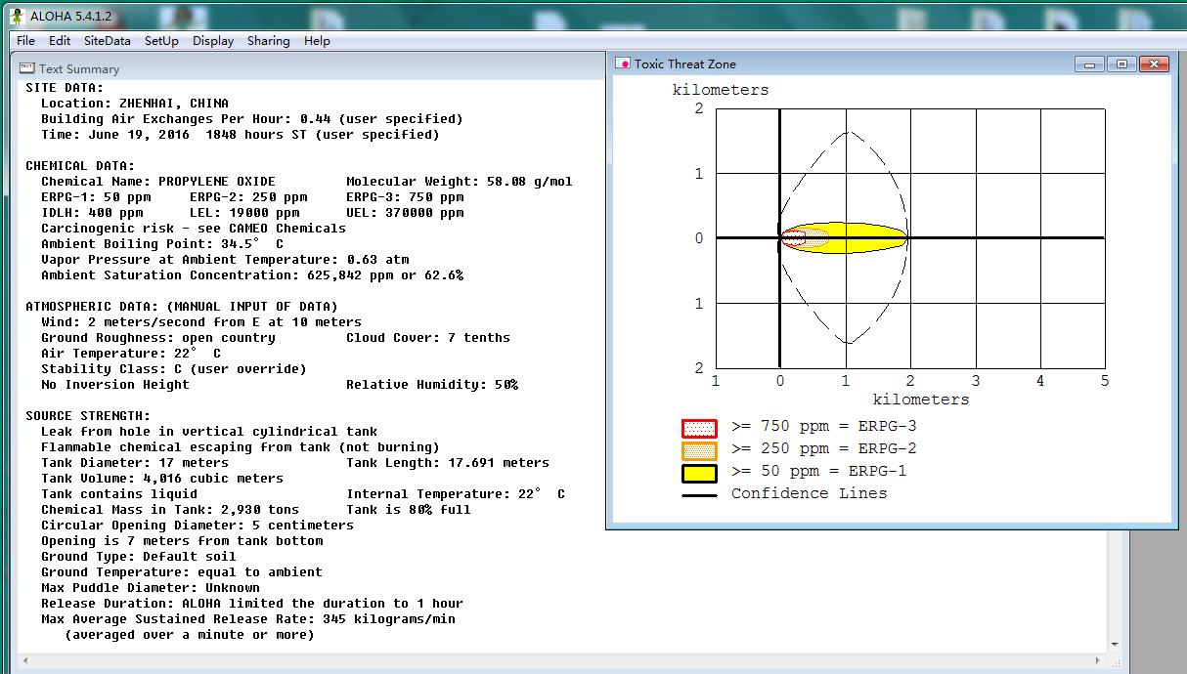Click 'Cloud Cover: 7 tenths' text
Viewport: 1187px width, 674px height.
[x=428, y=338]
